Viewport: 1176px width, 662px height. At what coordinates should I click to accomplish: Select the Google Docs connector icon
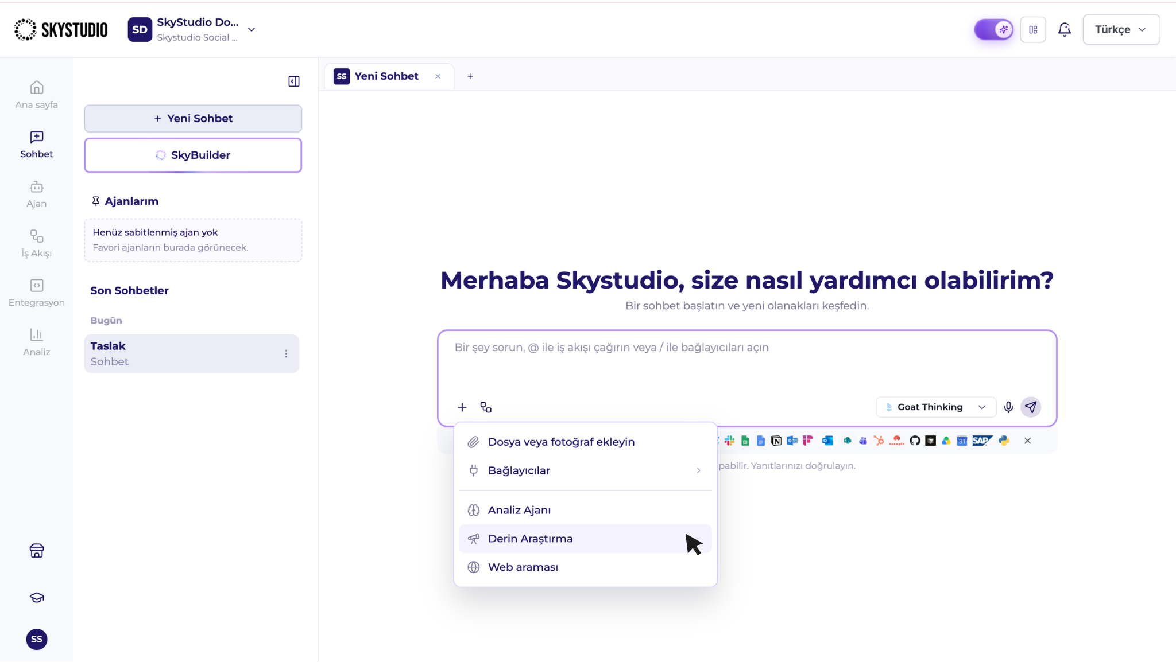click(761, 441)
